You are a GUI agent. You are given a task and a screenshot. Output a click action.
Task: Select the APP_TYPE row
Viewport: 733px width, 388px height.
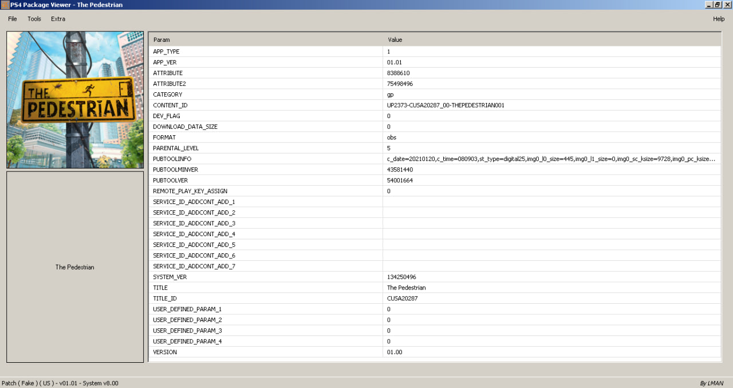435,52
